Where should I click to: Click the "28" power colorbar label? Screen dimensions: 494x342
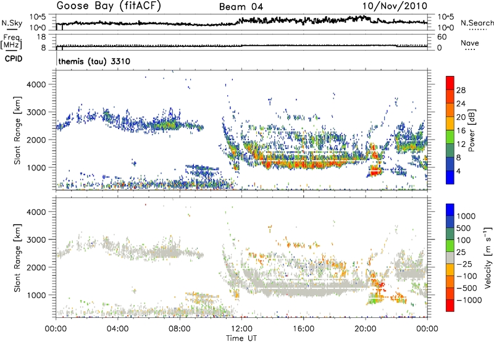point(461,90)
